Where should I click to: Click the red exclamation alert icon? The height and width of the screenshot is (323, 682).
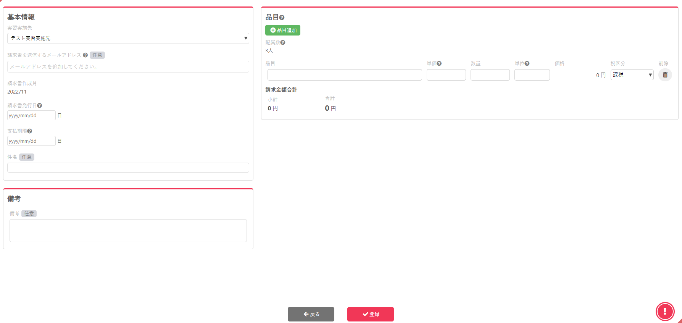(665, 311)
